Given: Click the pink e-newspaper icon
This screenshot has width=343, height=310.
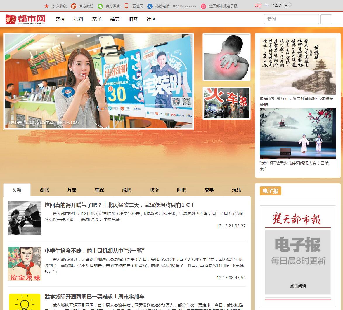Looking at the screenshot, I should point(203,6).
